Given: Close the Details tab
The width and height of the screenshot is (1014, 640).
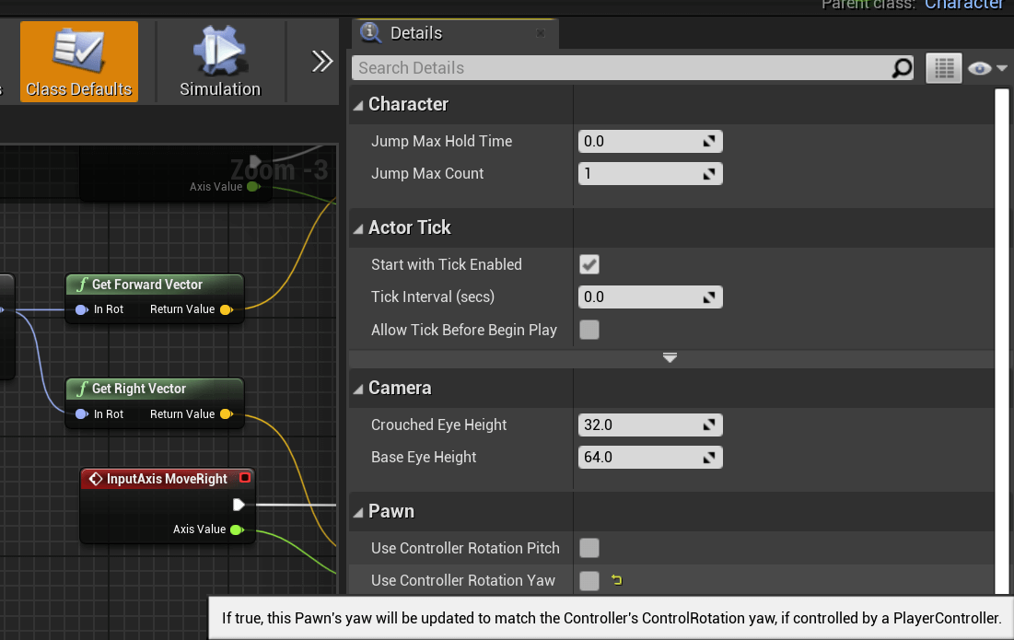Looking at the screenshot, I should pyautogui.click(x=541, y=33).
